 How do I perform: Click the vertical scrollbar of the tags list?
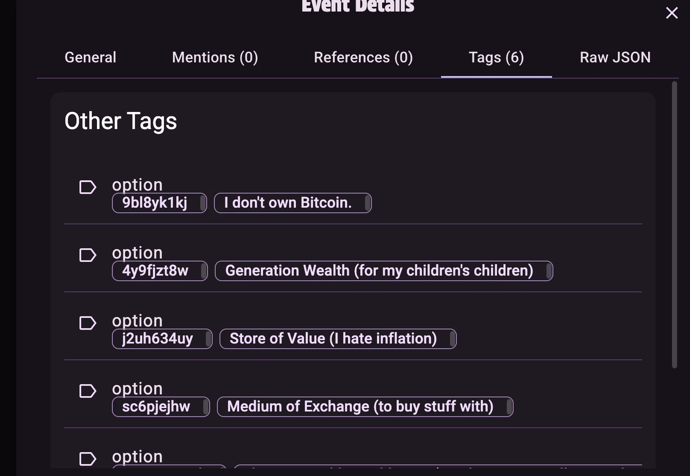[x=674, y=225]
